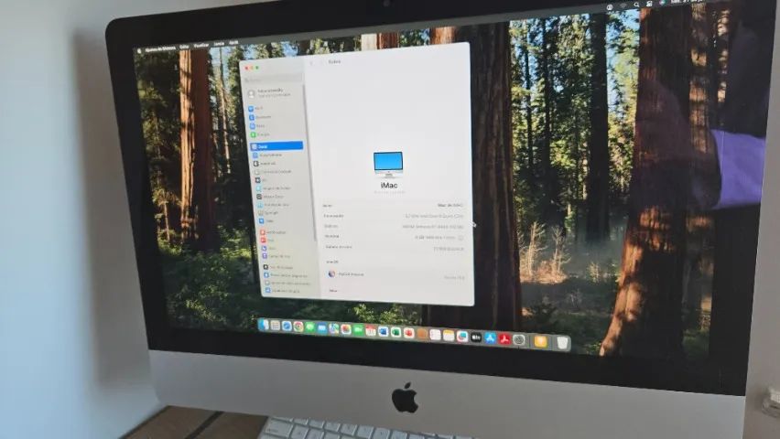Go back using the toolbar back arrow
Image resolution: width=780 pixels, height=439 pixels.
click(x=312, y=63)
